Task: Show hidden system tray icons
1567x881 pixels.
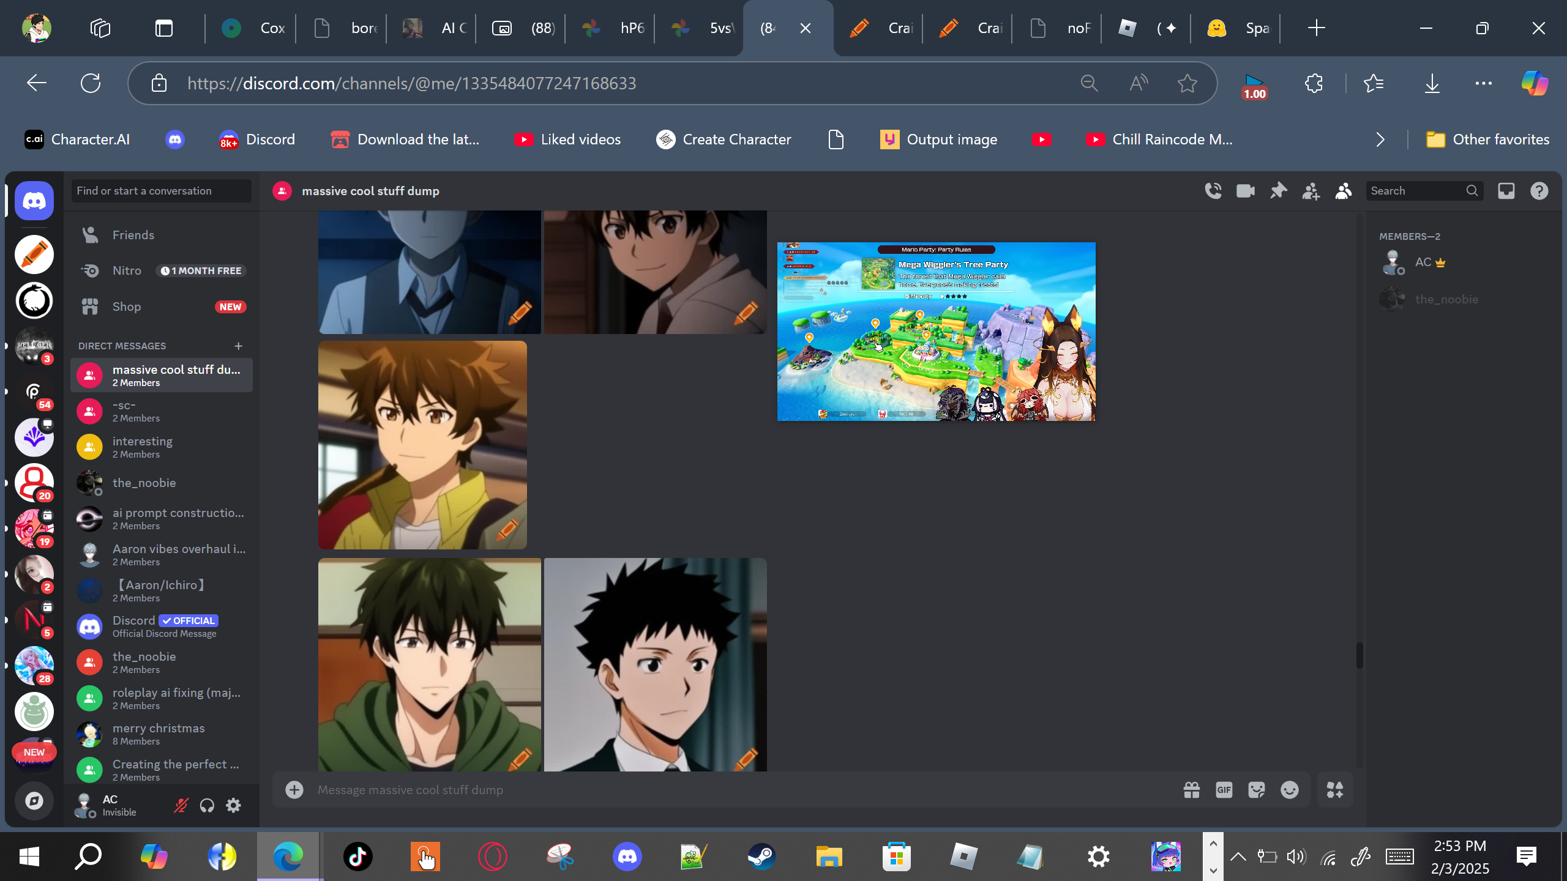Action: point(1238,857)
